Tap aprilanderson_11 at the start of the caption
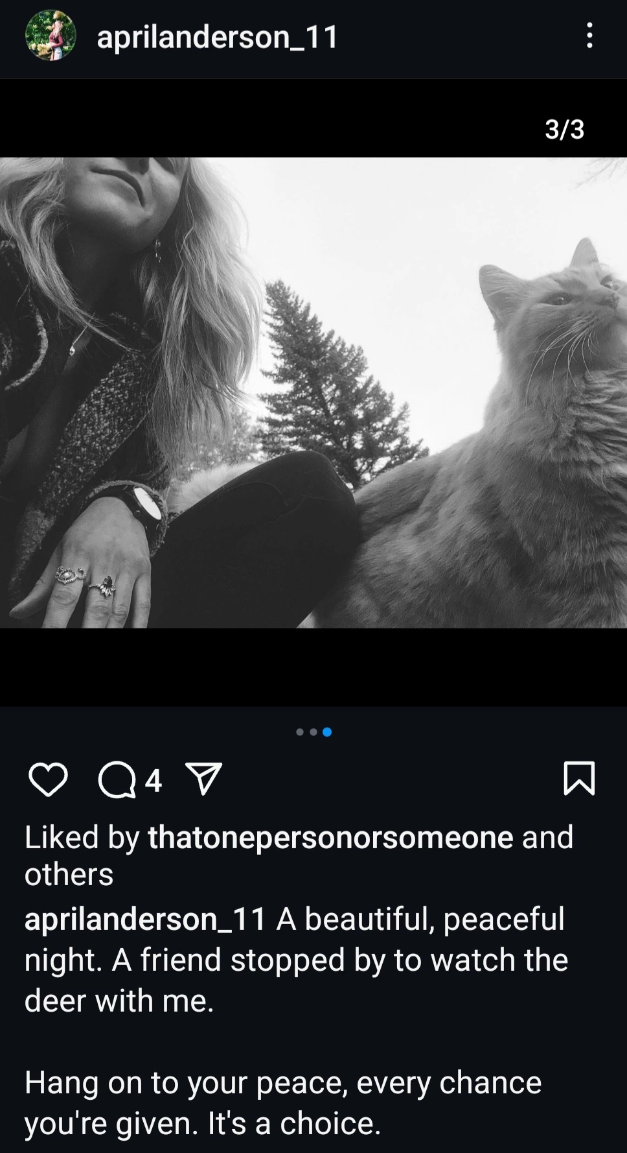 pyautogui.click(x=145, y=920)
